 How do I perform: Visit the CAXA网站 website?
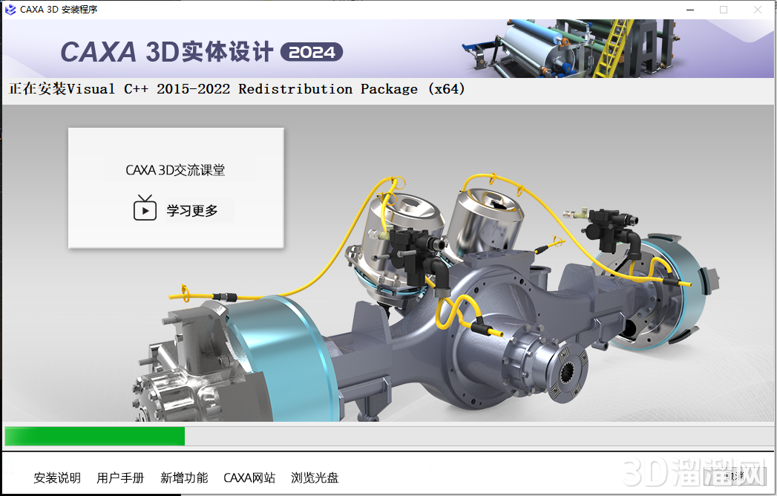pos(249,477)
